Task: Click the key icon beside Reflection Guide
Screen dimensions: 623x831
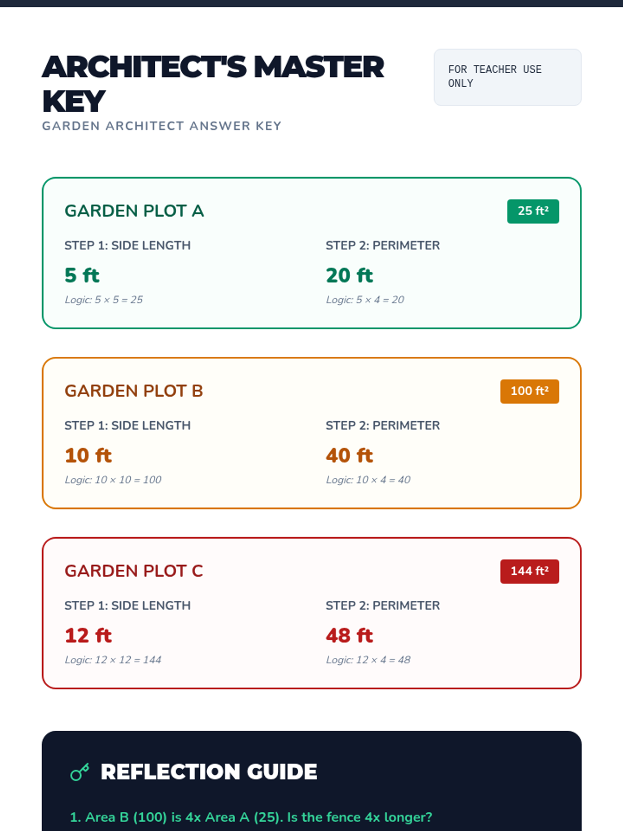Action: coord(79,772)
